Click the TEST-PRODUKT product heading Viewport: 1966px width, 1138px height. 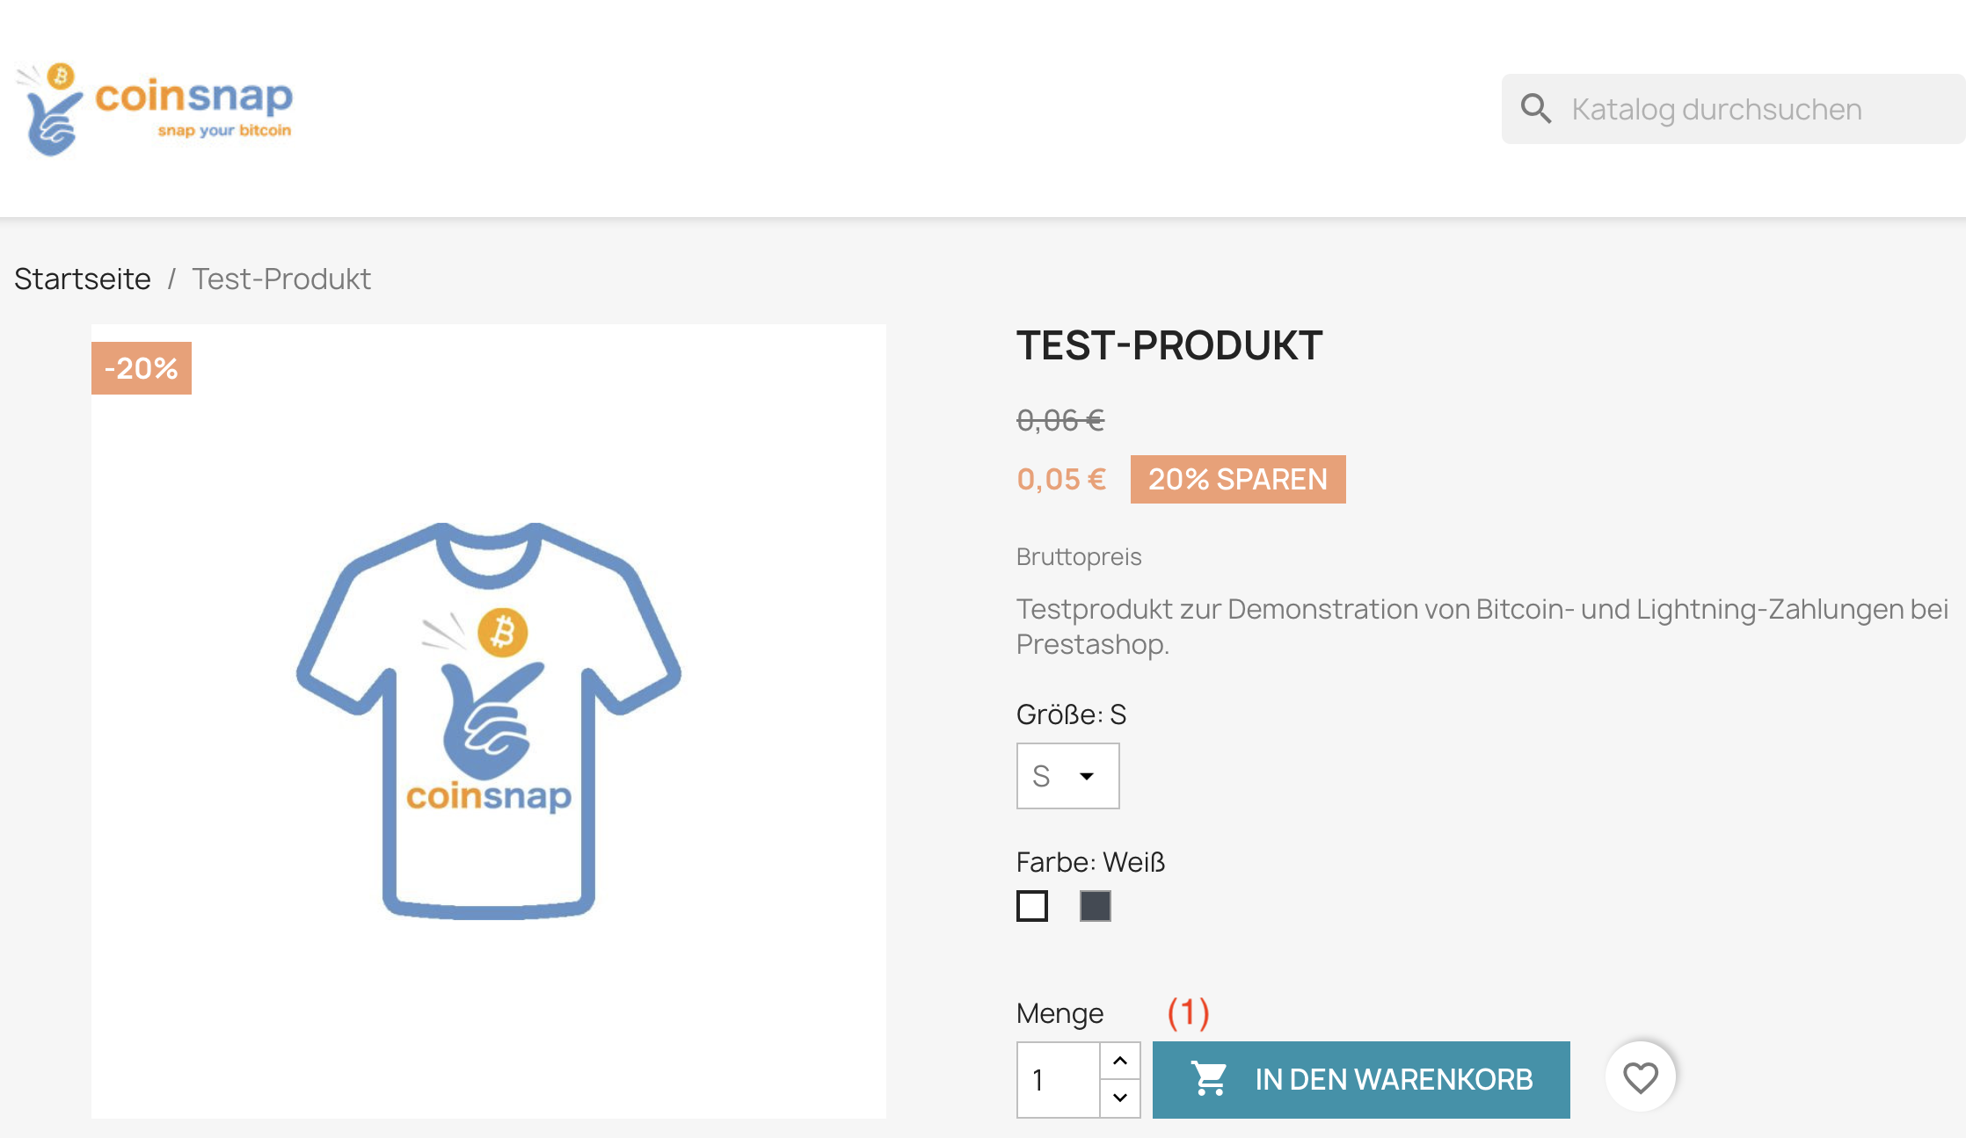click(x=1169, y=345)
